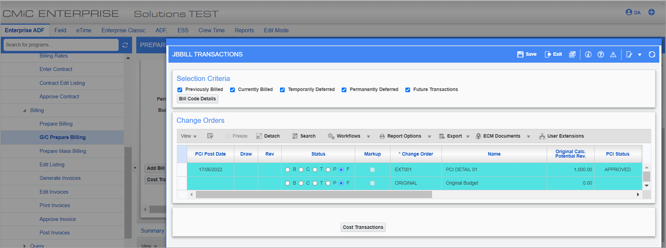Open Prepare Mass Billing

point(63,151)
